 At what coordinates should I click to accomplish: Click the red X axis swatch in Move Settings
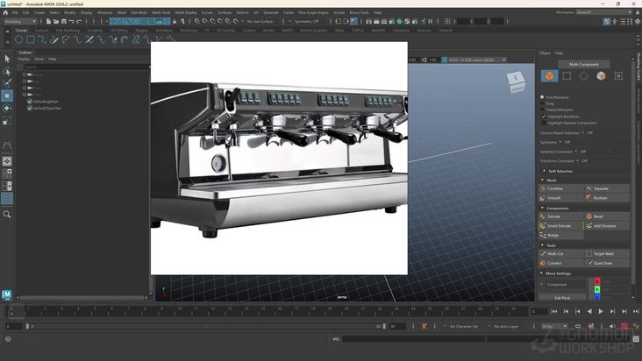point(597,281)
